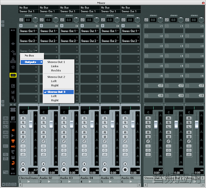Click the orange return arrow icon

(13, 163)
